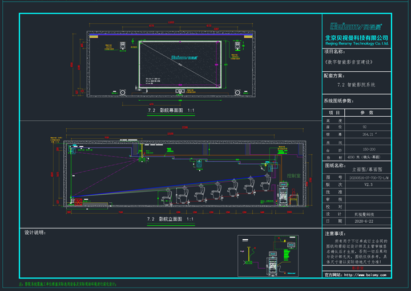Select the 投射 row label

(334, 157)
